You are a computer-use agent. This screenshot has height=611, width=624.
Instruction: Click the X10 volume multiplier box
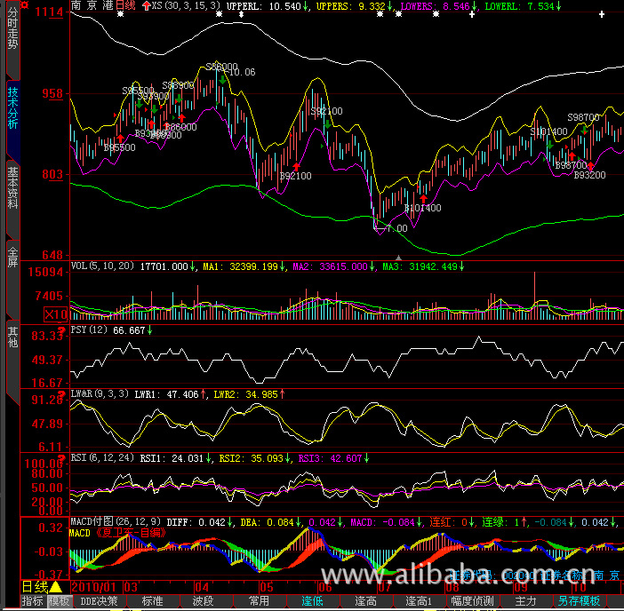(56, 314)
